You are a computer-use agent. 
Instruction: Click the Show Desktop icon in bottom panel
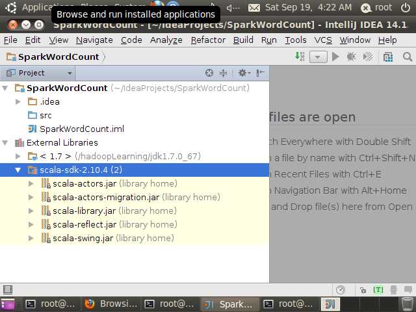8,304
